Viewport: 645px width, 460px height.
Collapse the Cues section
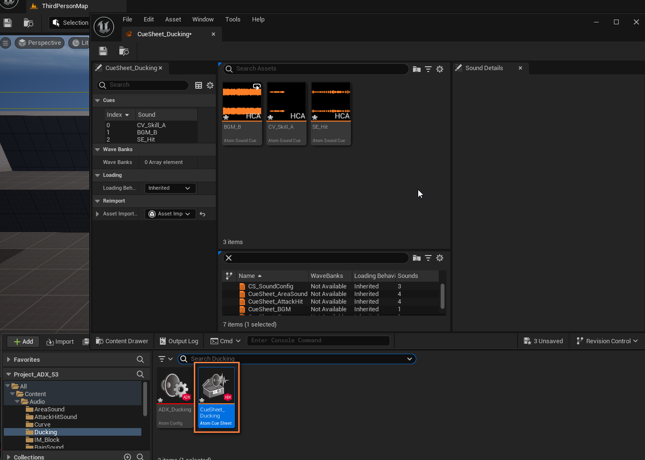point(97,101)
